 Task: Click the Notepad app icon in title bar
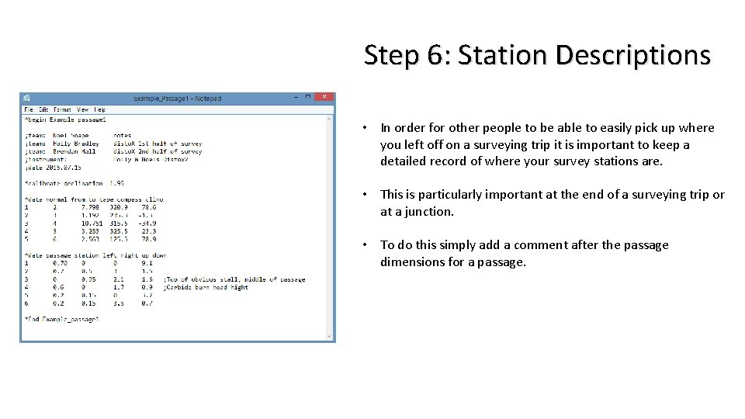26,98
